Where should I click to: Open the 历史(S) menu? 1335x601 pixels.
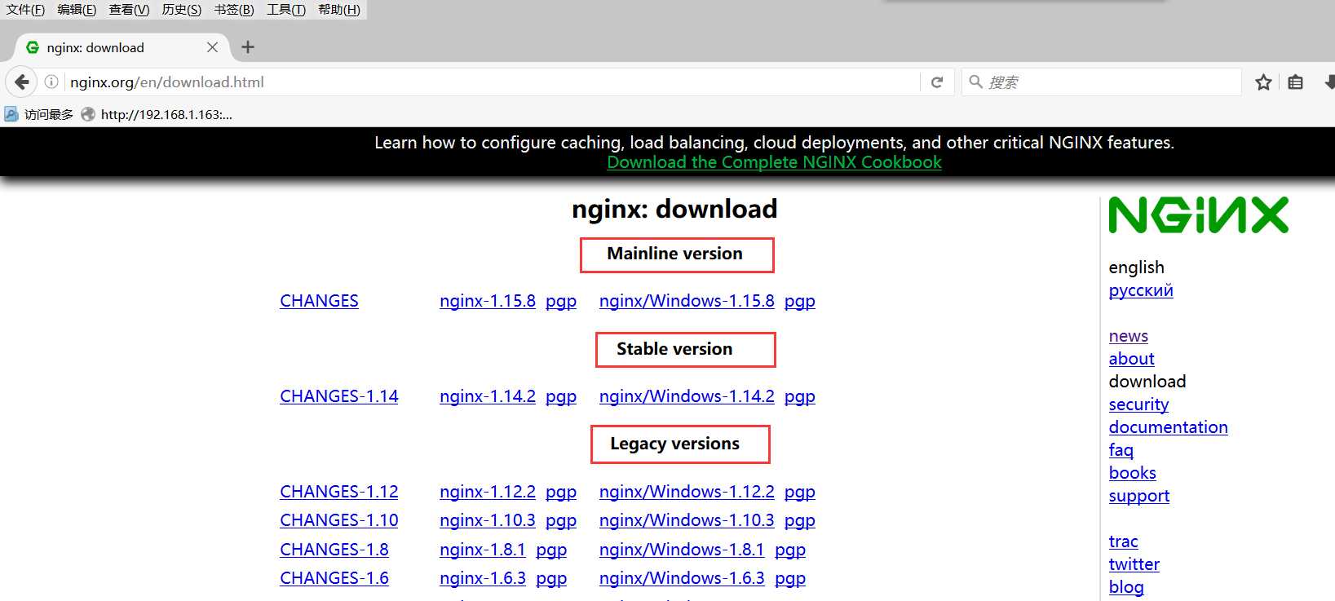point(181,10)
